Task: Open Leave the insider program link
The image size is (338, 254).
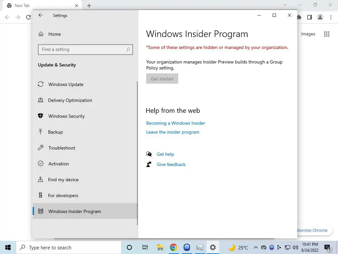Action: [173, 132]
